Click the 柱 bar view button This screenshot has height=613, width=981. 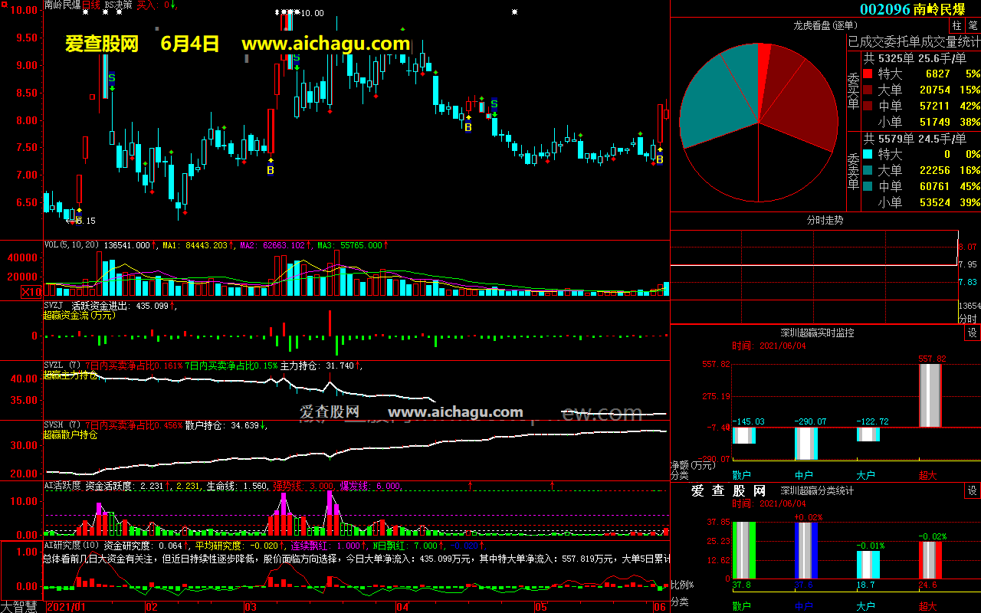[x=957, y=25]
